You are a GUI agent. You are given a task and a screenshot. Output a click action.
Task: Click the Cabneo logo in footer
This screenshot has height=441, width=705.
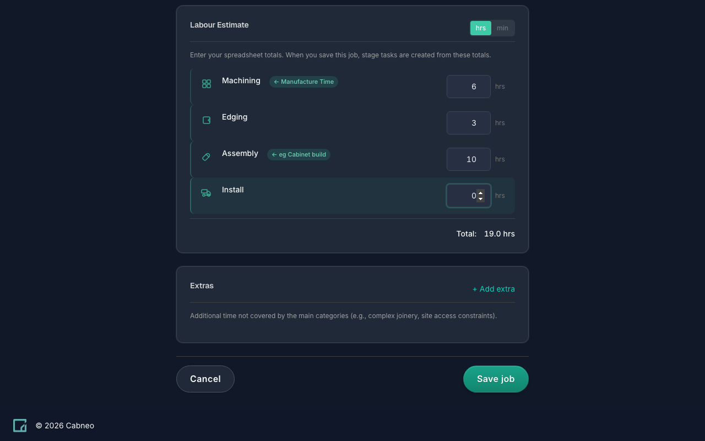[x=20, y=426]
